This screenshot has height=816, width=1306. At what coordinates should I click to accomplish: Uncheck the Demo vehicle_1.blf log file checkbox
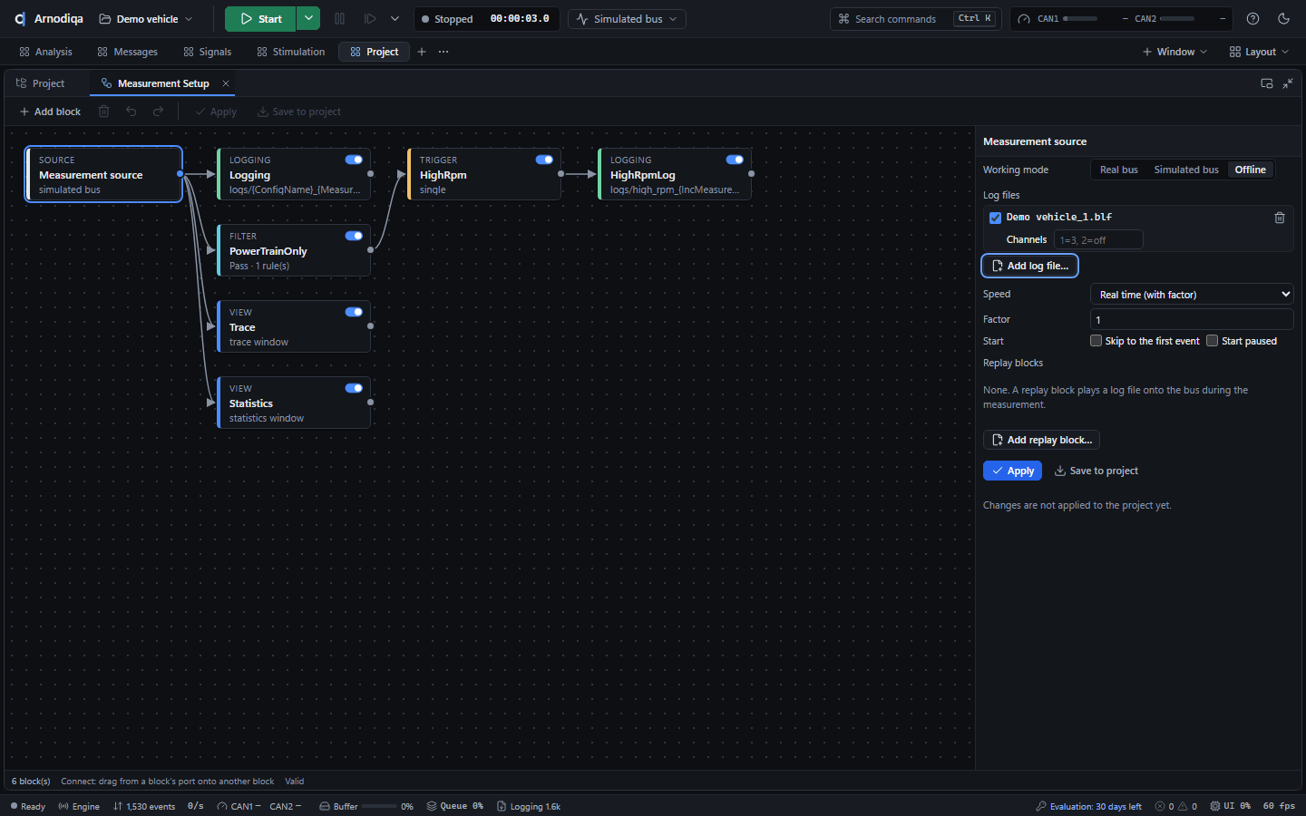point(995,218)
